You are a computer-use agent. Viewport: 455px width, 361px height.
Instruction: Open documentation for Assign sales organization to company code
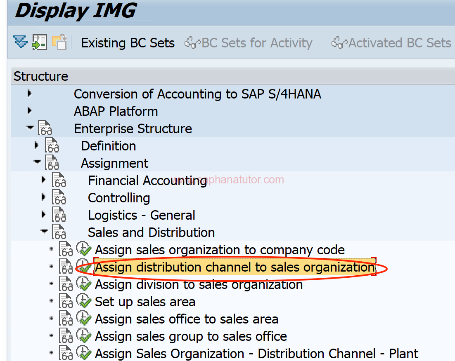[x=66, y=249]
